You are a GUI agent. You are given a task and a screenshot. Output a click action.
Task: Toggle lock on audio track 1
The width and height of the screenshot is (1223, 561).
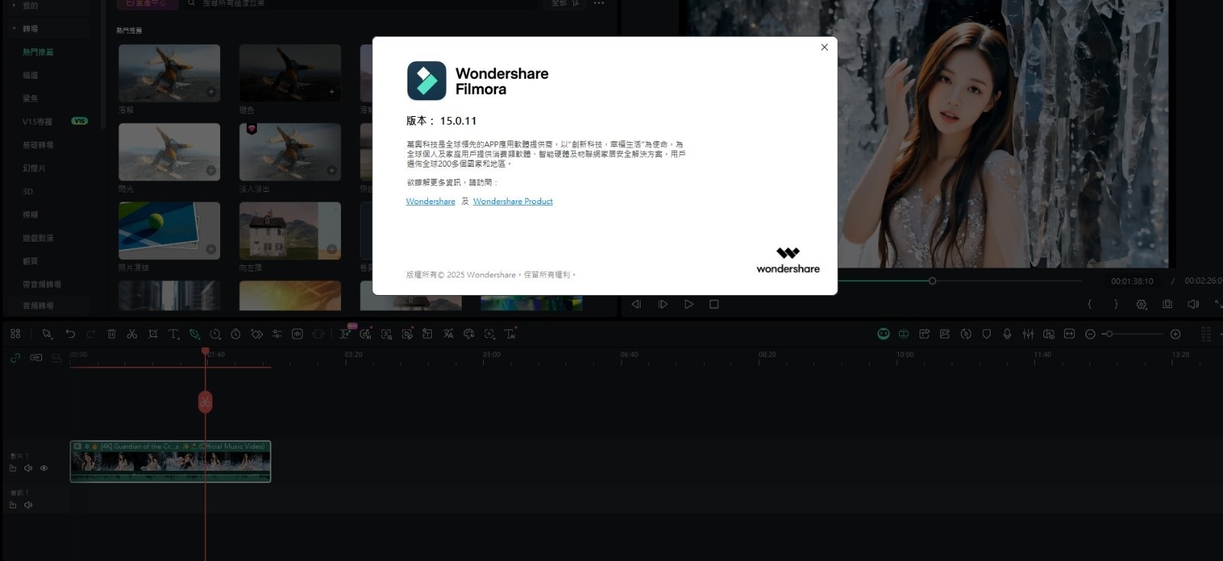pos(13,505)
